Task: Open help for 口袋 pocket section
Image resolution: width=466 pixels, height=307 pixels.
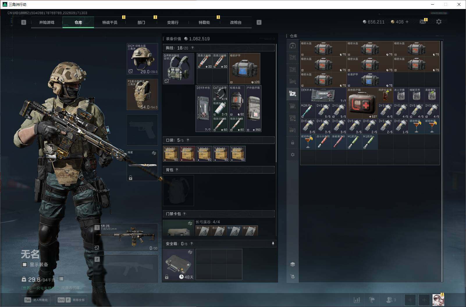Action: click(x=188, y=140)
